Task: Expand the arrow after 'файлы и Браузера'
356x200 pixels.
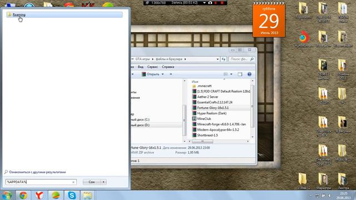Action: (x=185, y=59)
